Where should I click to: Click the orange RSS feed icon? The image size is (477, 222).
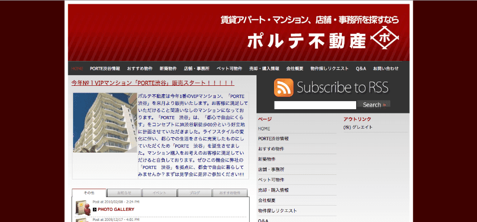coord(284,87)
